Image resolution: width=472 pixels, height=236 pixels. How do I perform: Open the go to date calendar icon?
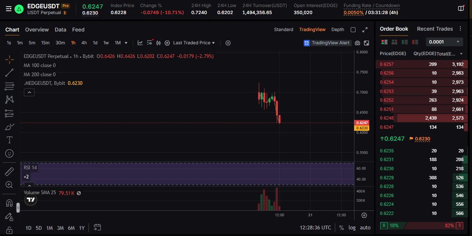[x=97, y=228]
